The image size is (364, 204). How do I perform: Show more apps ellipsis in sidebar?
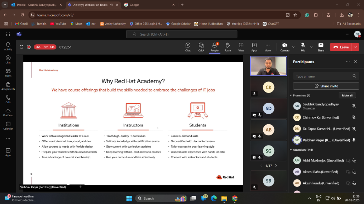[8, 139]
